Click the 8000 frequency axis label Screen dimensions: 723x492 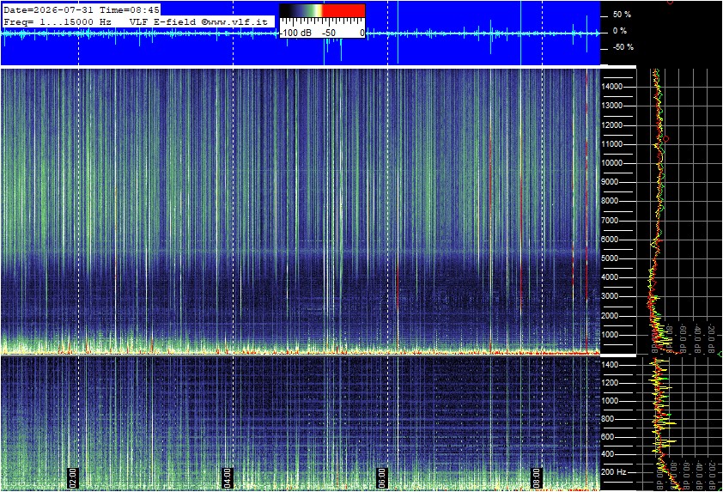(610, 201)
